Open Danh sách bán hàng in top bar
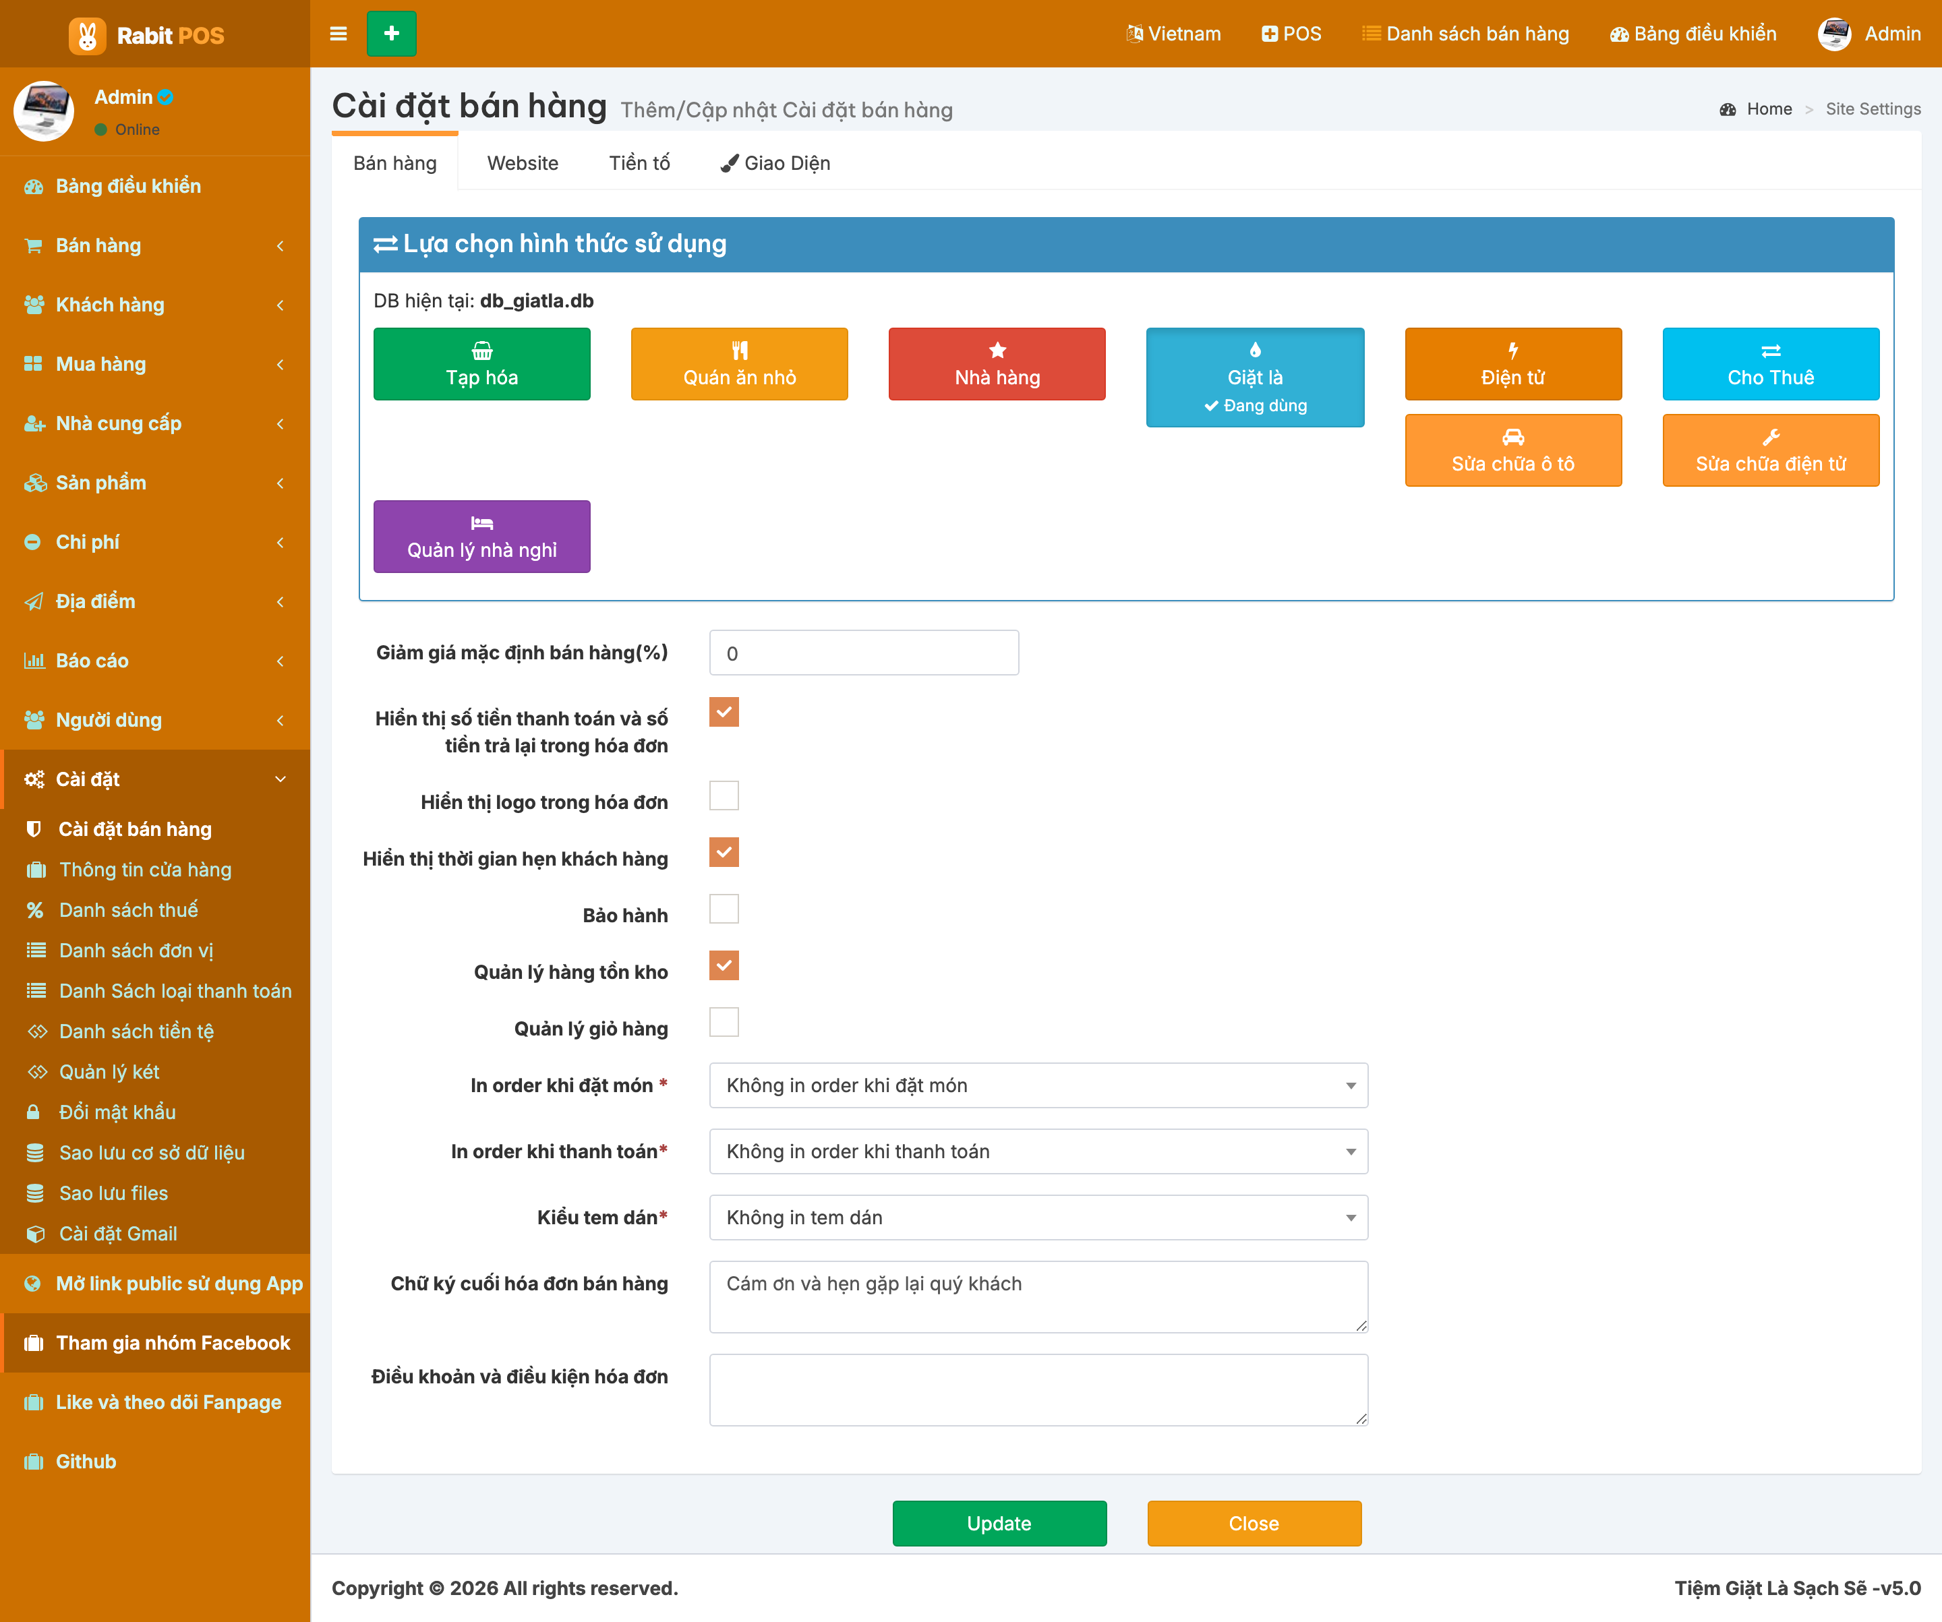Screen dimensions: 1942x1622 1466,34
